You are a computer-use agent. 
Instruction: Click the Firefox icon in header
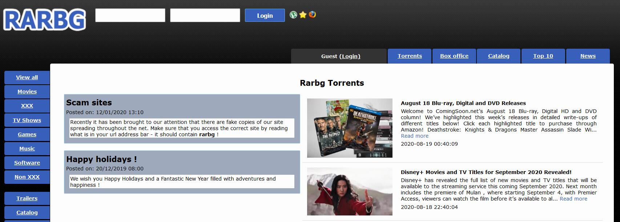coord(312,15)
